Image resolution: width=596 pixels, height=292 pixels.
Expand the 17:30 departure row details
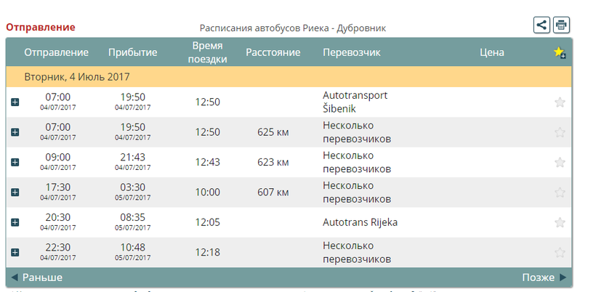coord(15,192)
